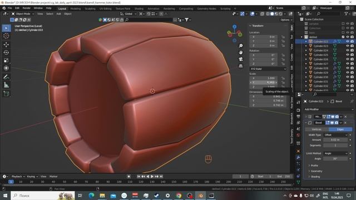Disable Cylinder.027 in renders camera icon
The height and width of the screenshot is (200, 356).
(x=352, y=64)
